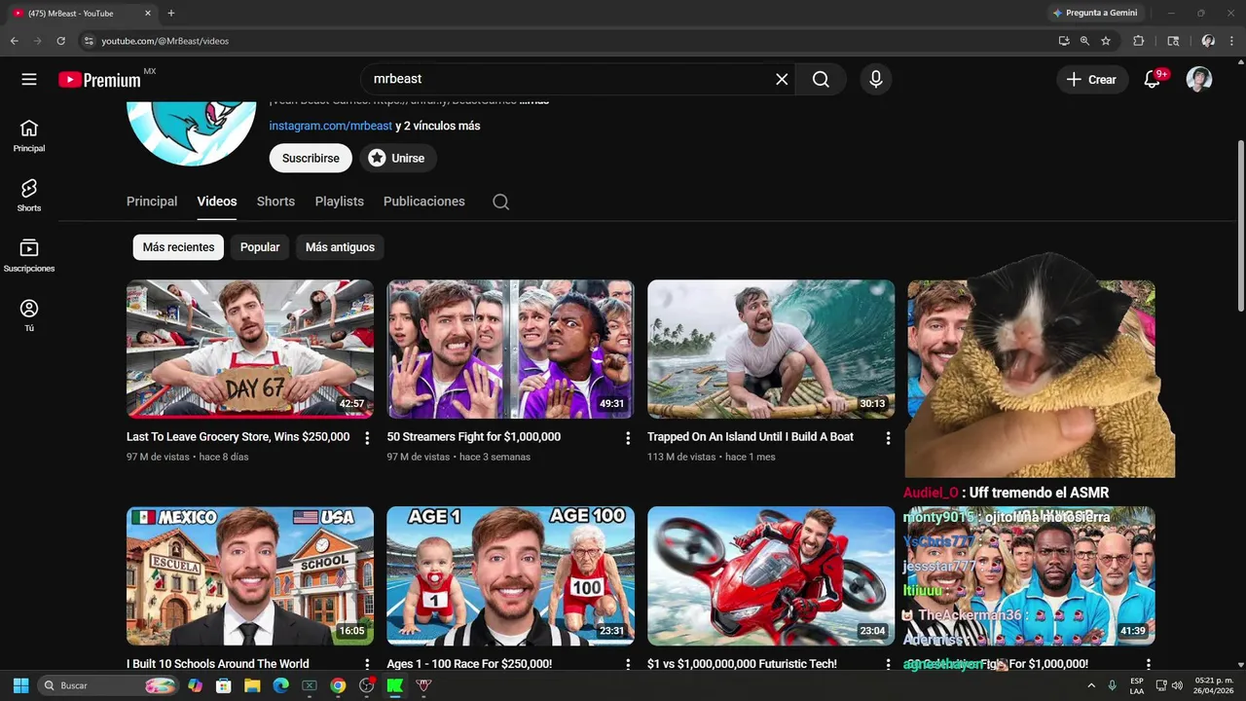Select the Videos channel tab
This screenshot has height=701, width=1246.
(217, 202)
